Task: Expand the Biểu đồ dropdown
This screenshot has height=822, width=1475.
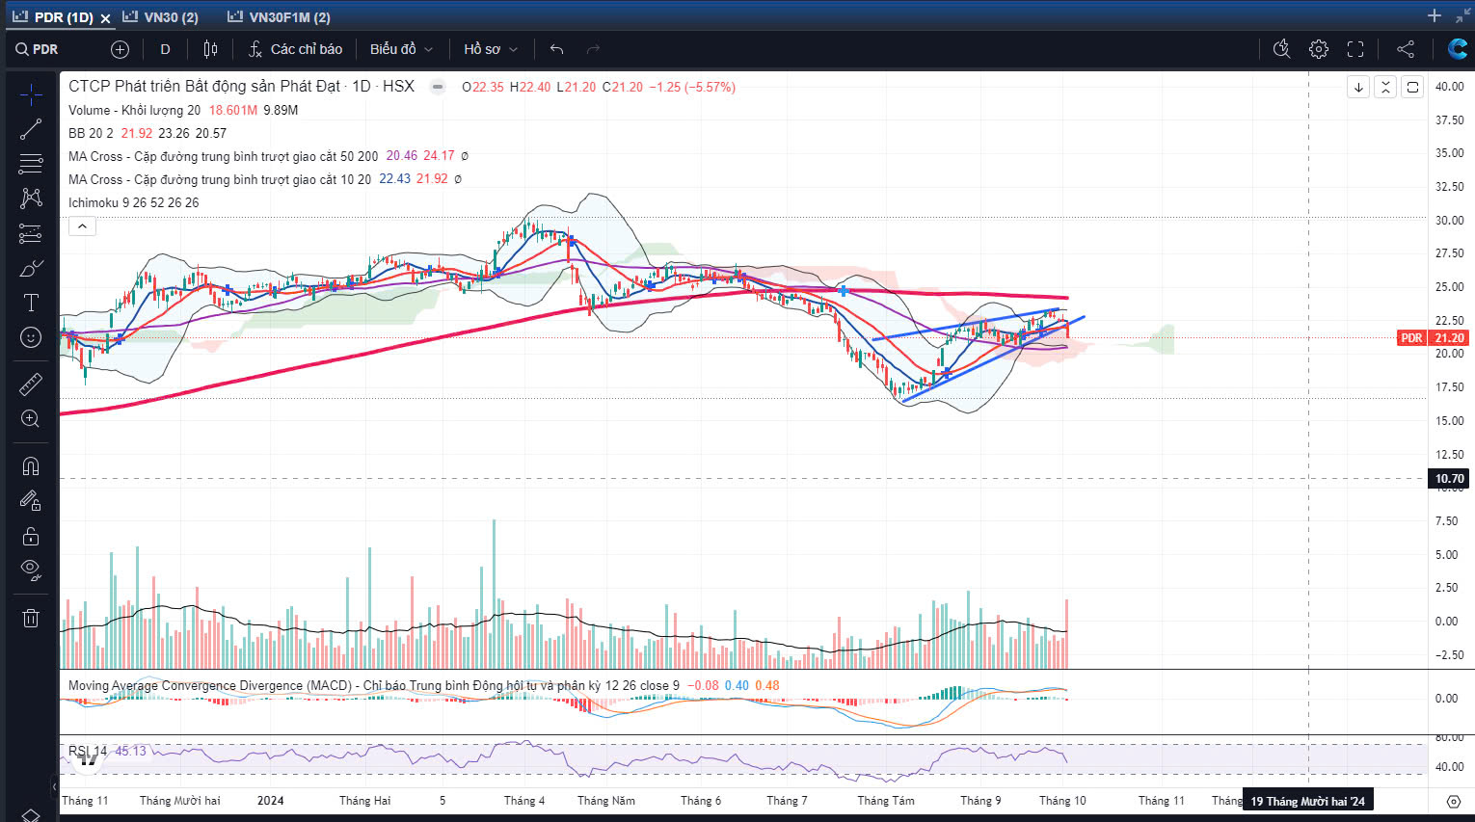Action: pos(401,49)
